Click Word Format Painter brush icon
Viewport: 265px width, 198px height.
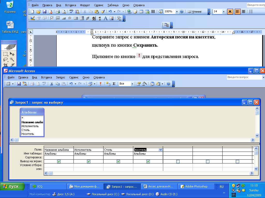point(103,12)
